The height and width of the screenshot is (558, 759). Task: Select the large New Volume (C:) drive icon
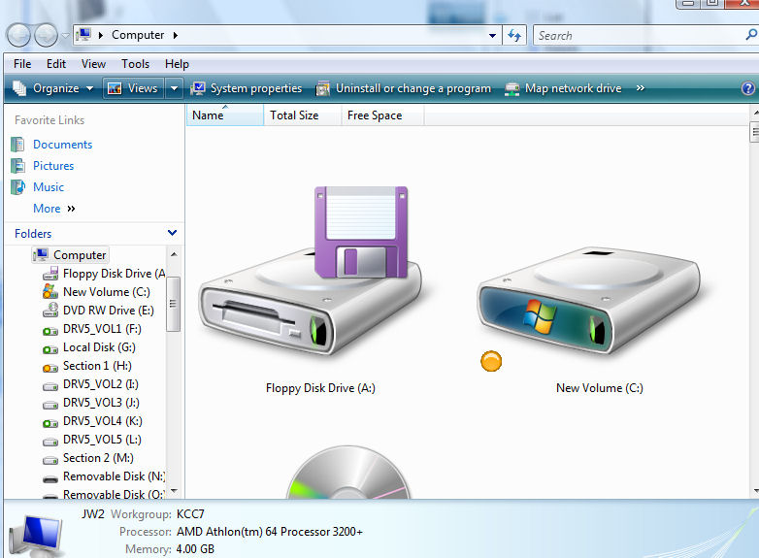tap(589, 300)
